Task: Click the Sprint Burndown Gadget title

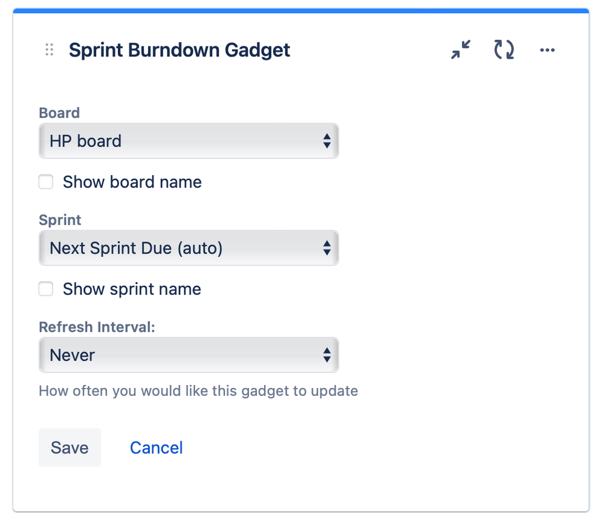Action: 180,50
